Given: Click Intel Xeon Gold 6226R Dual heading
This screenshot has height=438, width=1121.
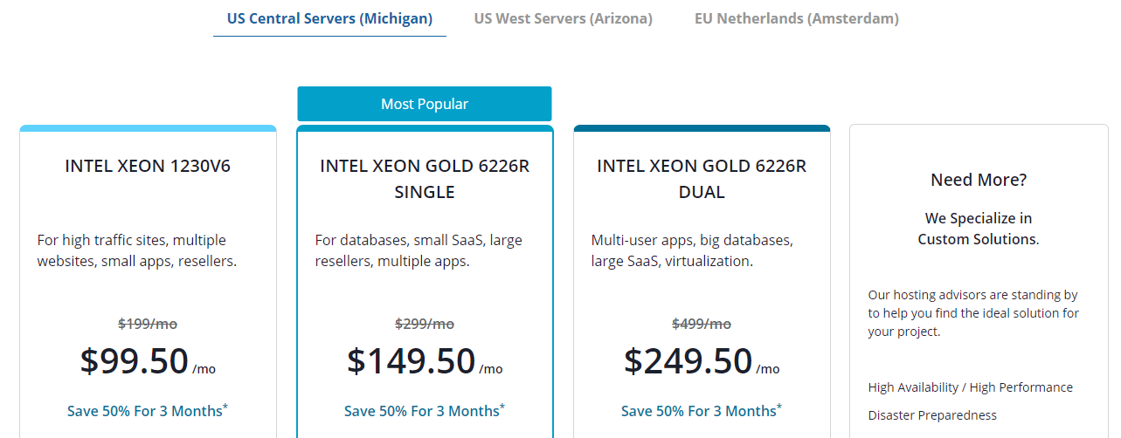Looking at the screenshot, I should click(x=702, y=178).
